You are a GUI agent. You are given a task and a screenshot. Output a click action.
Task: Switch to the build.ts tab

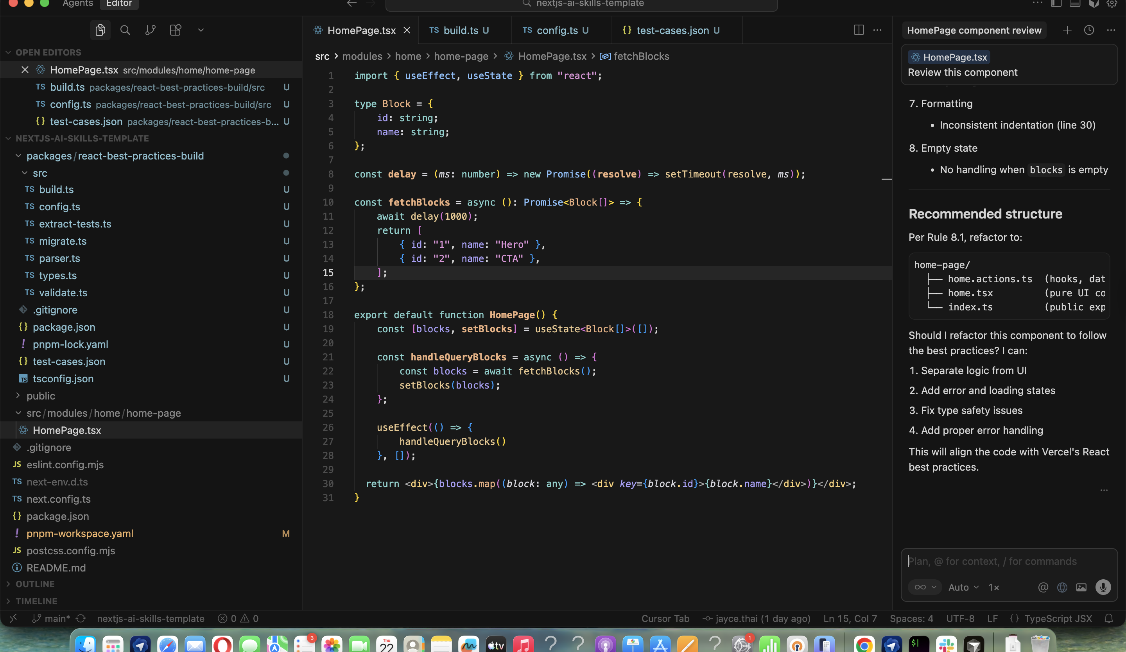point(464,30)
